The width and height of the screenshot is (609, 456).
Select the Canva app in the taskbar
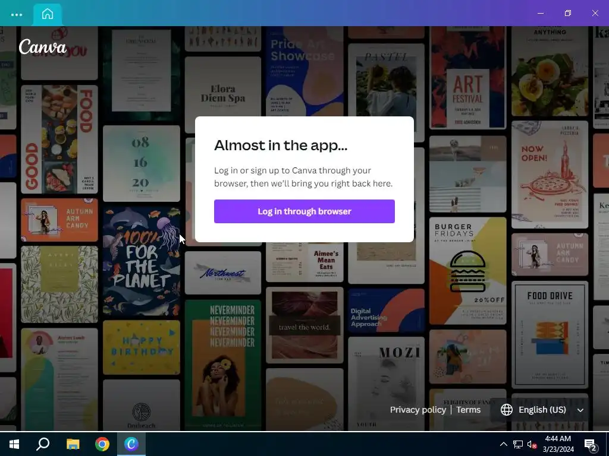[131, 444]
